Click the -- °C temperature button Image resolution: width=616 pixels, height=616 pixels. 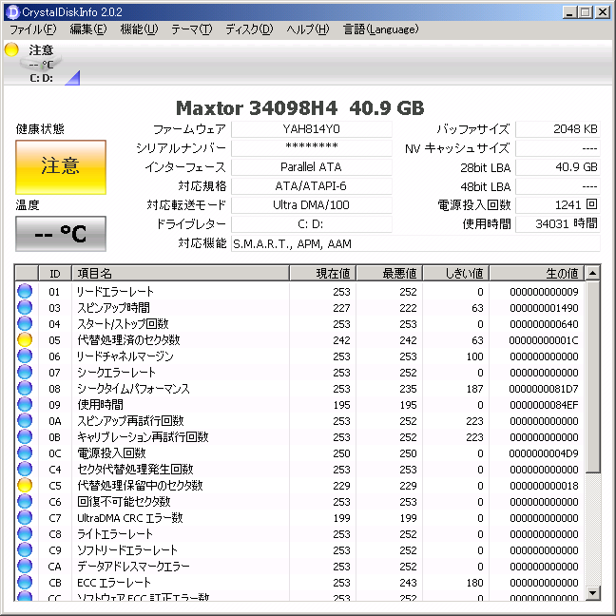[x=61, y=234]
